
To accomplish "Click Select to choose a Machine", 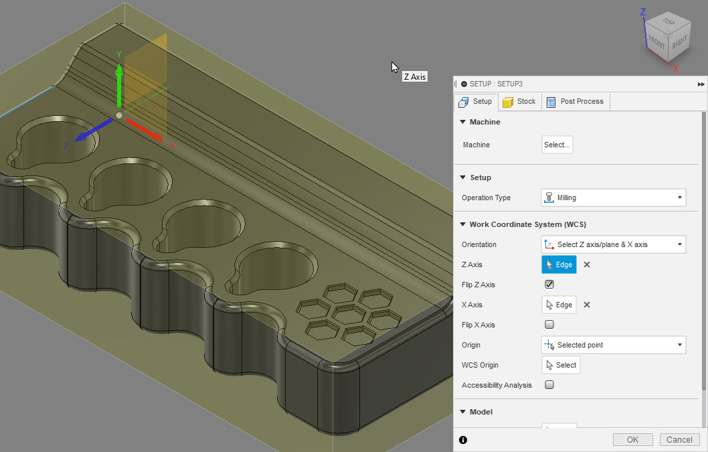I will point(557,144).
